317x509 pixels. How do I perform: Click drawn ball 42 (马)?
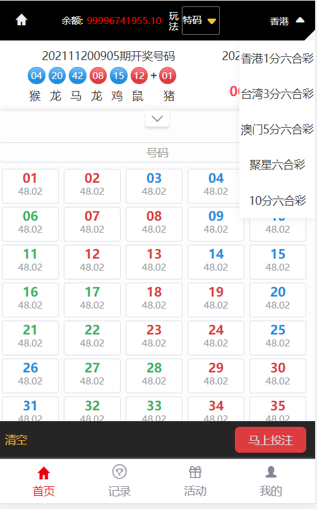[78, 76]
